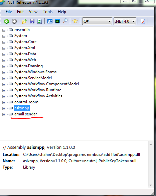Open the .NET 4.0 framework dropdown

[125, 21]
